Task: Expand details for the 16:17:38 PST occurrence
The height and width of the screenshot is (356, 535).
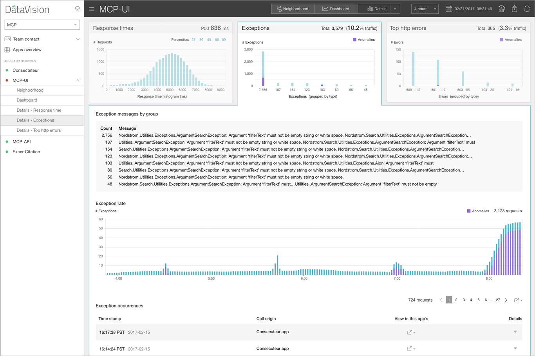Action: coord(515,332)
